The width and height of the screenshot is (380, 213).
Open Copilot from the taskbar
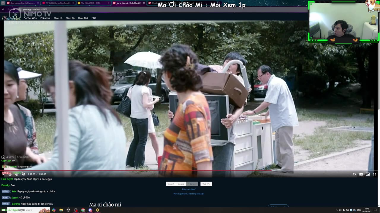(x=54, y=210)
